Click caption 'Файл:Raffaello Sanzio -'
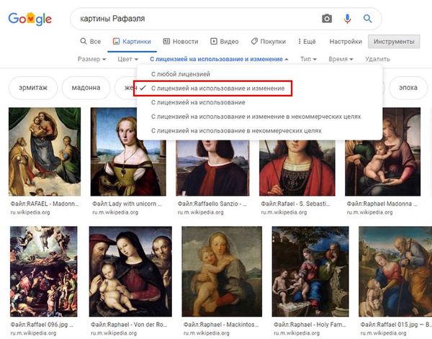432x339 pixels. [x=212, y=204]
